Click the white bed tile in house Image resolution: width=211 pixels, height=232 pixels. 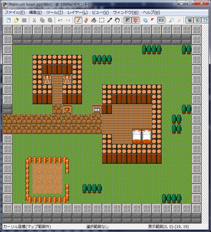[137, 136]
